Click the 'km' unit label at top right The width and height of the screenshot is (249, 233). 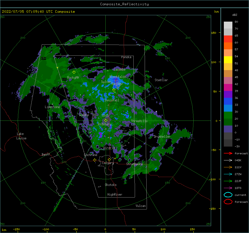tap(216, 12)
